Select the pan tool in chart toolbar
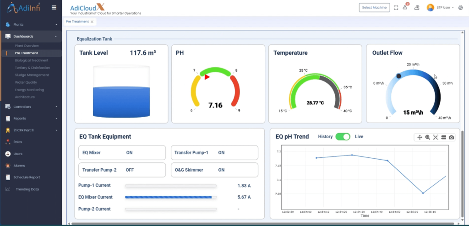The width and height of the screenshot is (469, 226). [x=420, y=137]
